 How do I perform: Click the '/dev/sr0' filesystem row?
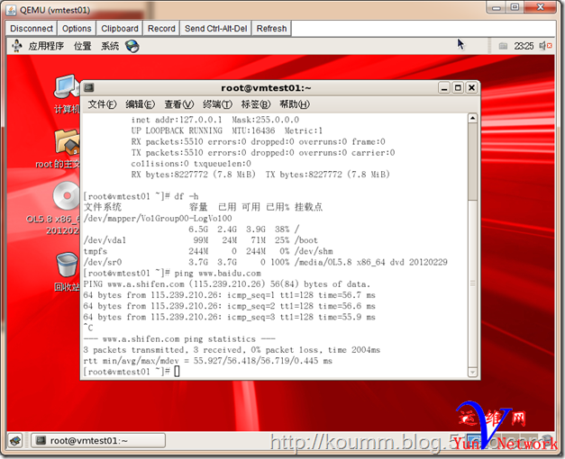tap(266, 262)
